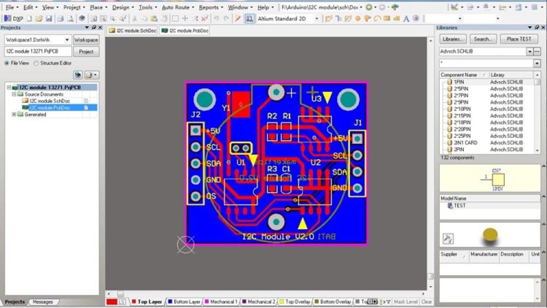
Task: Click the Project button
Action: point(86,51)
